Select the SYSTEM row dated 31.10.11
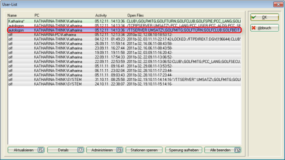This screenshot has width=285, height=160. (x=125, y=80)
